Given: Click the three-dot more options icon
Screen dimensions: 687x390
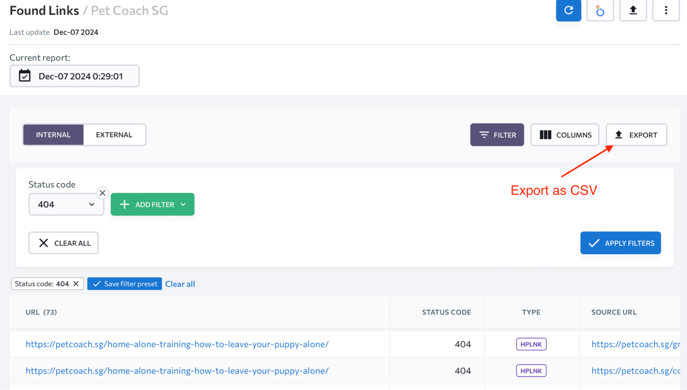Looking at the screenshot, I should (x=666, y=10).
